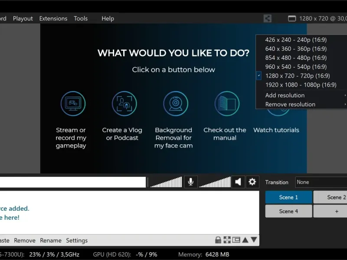347x260 pixels.
Task: Toggle the source lock icon
Action: (x=218, y=240)
